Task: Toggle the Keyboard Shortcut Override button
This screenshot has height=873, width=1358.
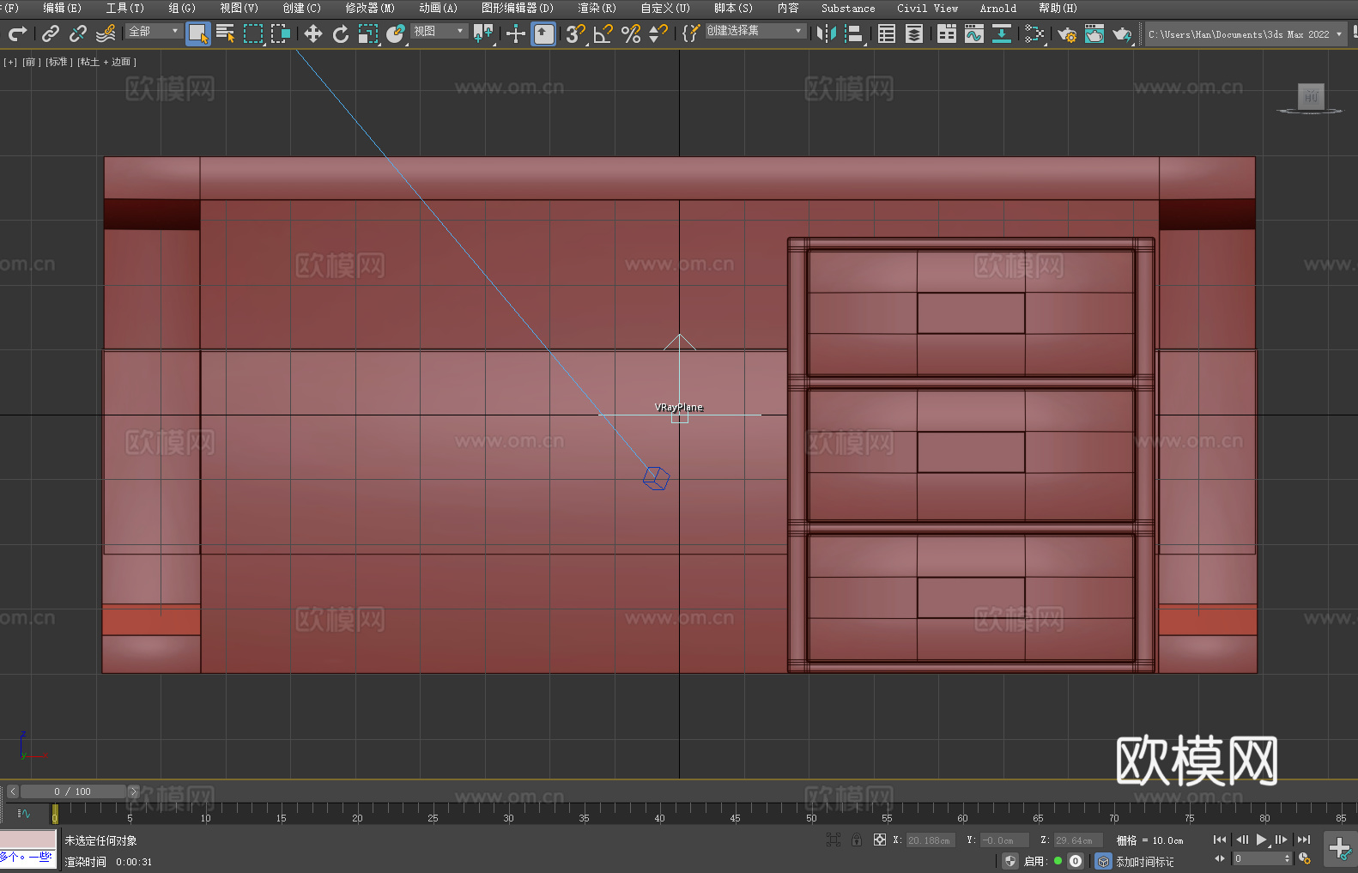Action: [543, 33]
